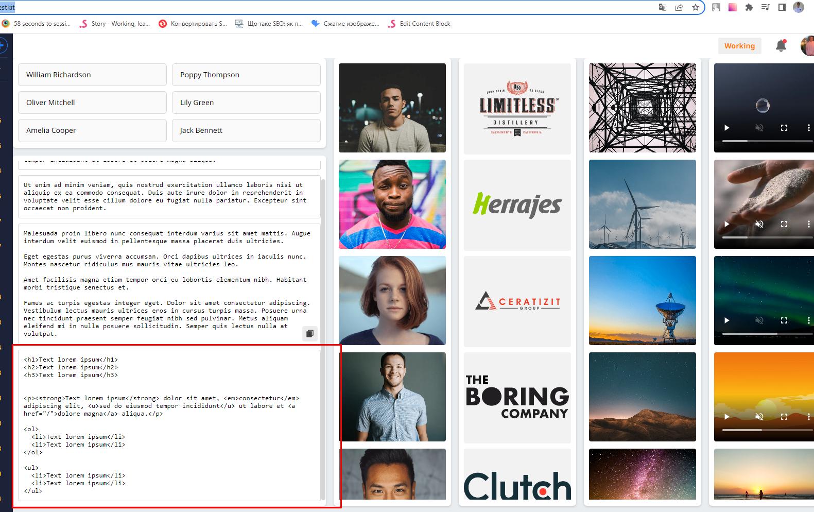Viewport: 814px width, 512px height.
Task: Select the Limitless Distillery logo
Action: (x=517, y=109)
